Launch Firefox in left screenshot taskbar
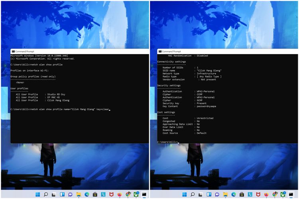The height and width of the screenshot is (199, 299). (x=120, y=194)
